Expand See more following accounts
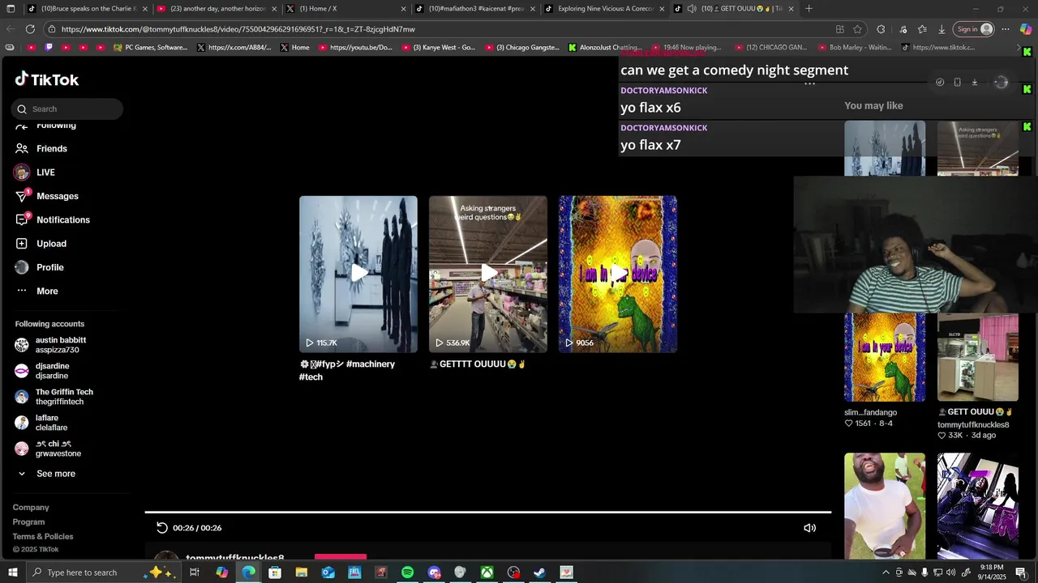 pos(47,474)
